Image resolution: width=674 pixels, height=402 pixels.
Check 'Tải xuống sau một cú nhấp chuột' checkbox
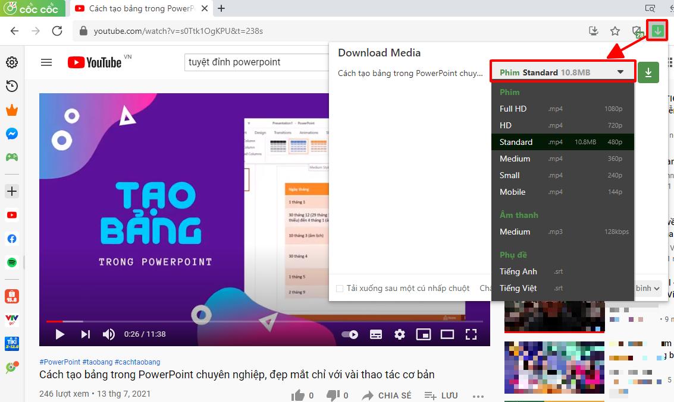pyautogui.click(x=340, y=289)
